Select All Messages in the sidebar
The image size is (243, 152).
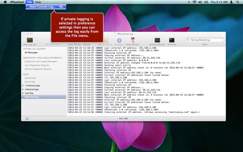[x=31, y=52]
